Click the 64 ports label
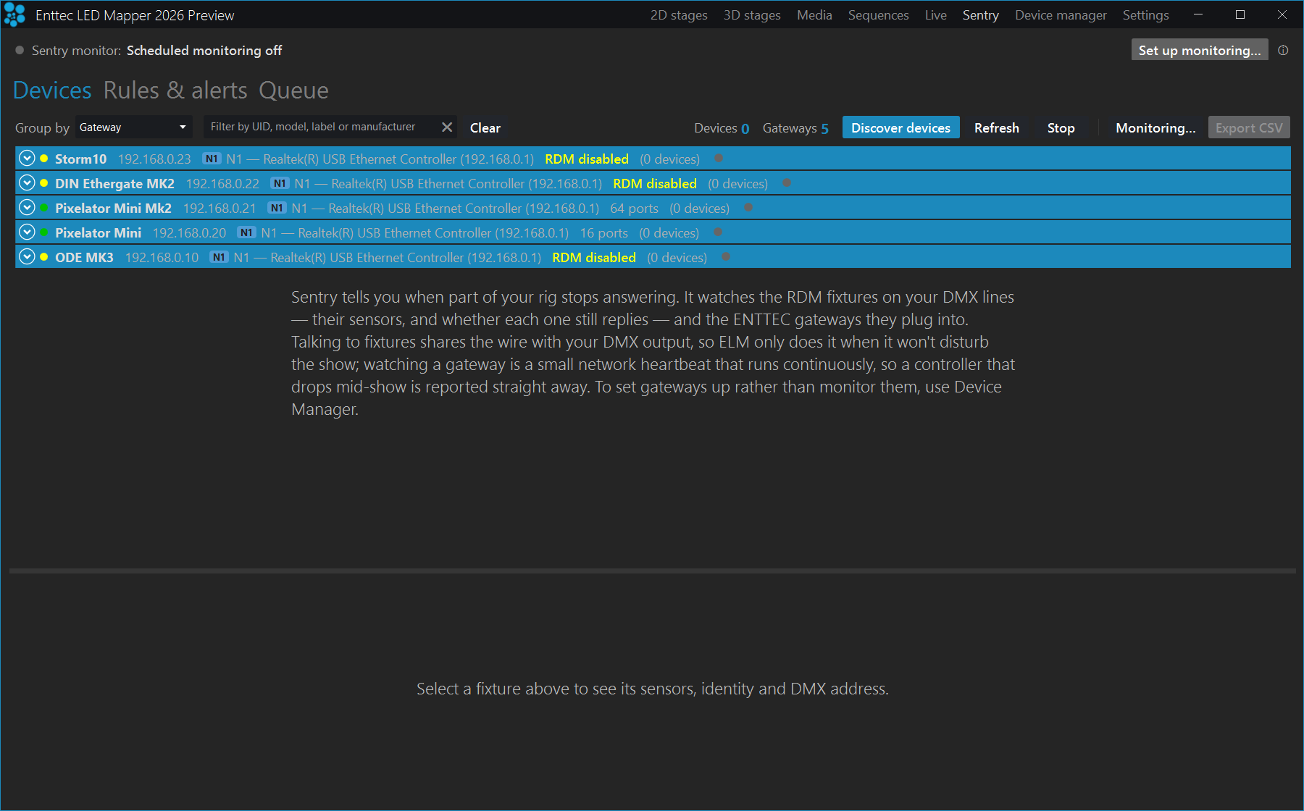The height and width of the screenshot is (811, 1304). (x=634, y=208)
